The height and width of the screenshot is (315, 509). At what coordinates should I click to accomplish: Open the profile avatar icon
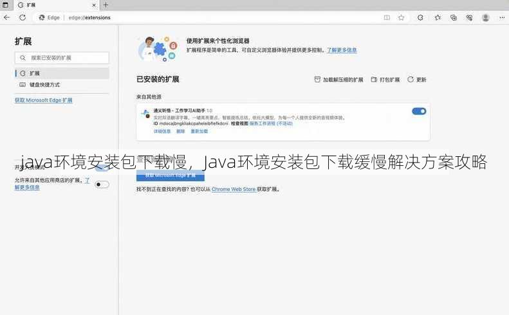pos(486,17)
